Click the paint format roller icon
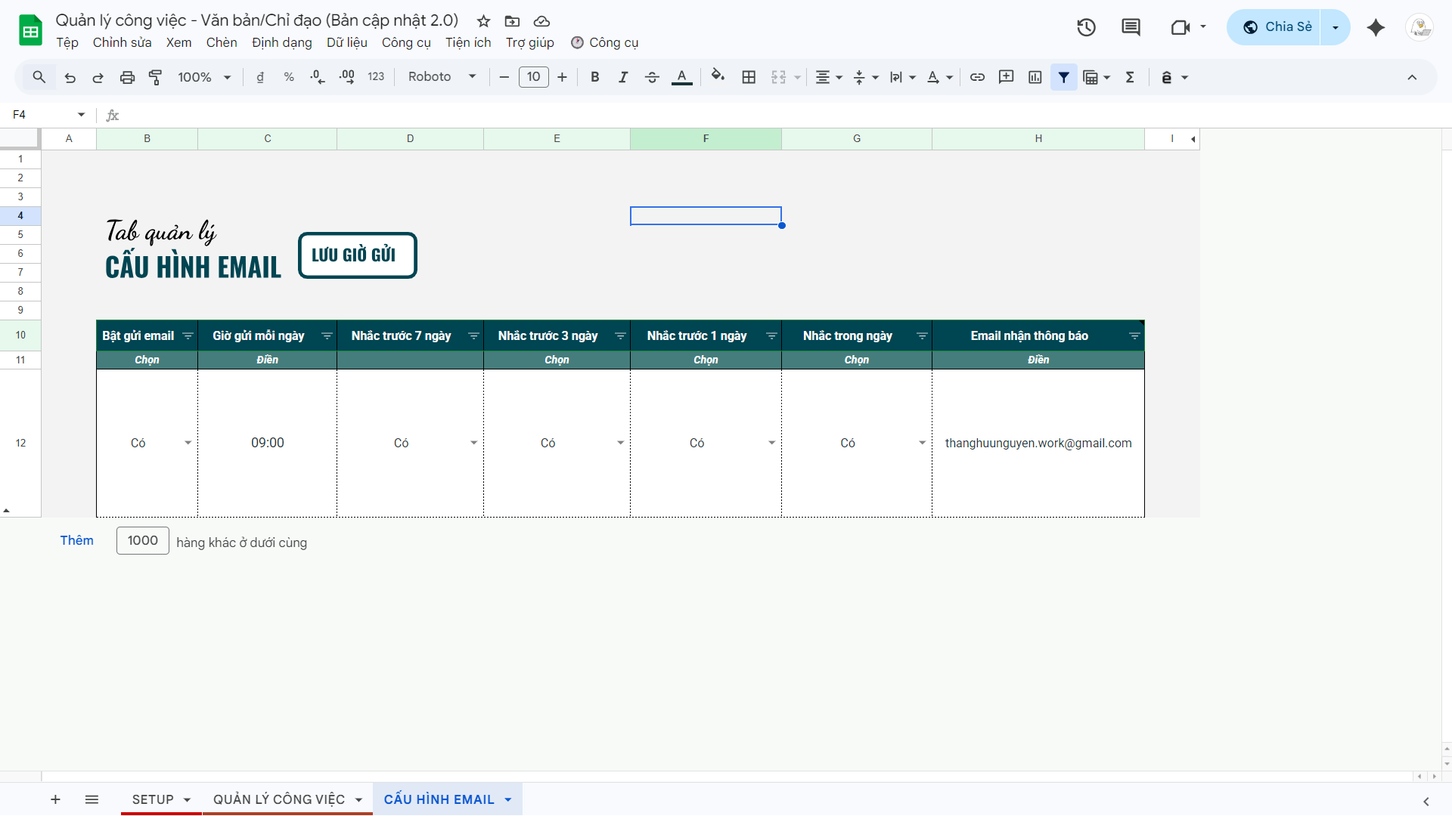The image size is (1452, 816). 156,77
